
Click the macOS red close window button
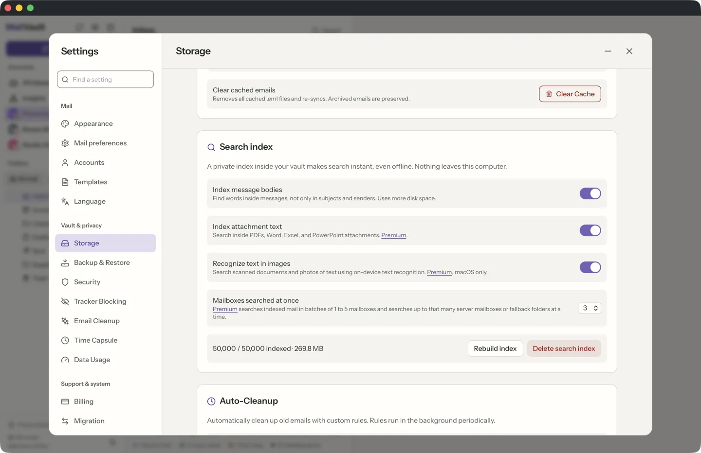[8, 8]
